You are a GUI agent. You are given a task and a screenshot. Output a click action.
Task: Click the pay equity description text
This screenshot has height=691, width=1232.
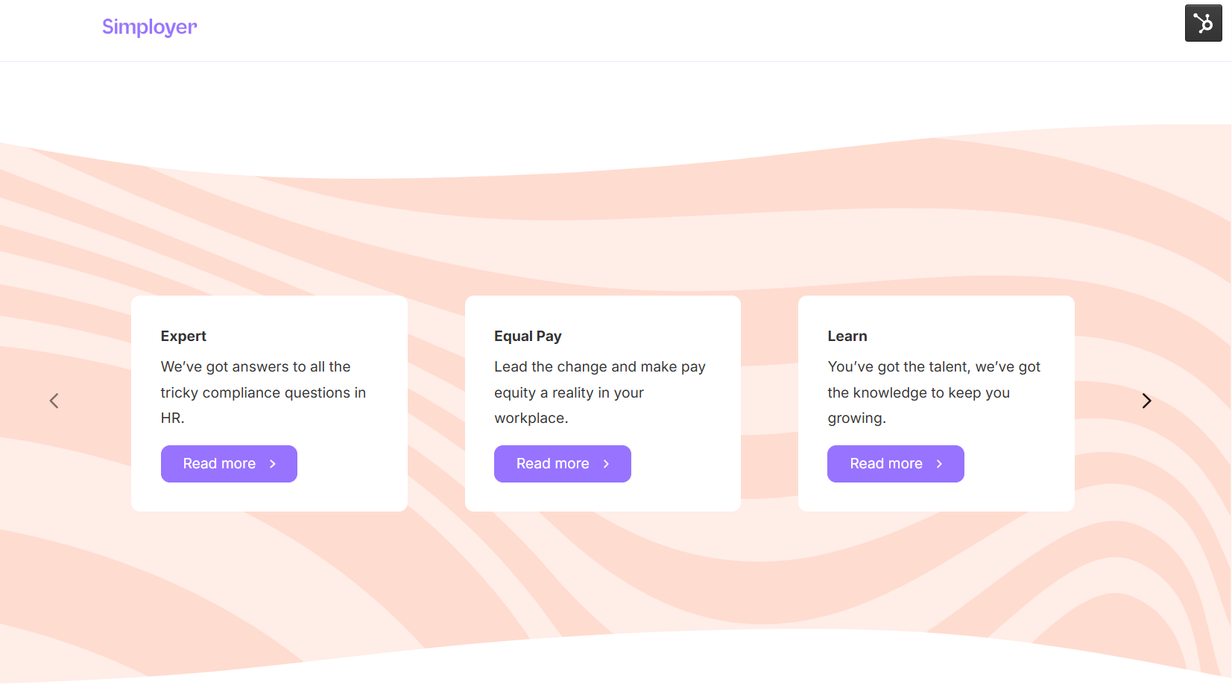click(x=599, y=392)
